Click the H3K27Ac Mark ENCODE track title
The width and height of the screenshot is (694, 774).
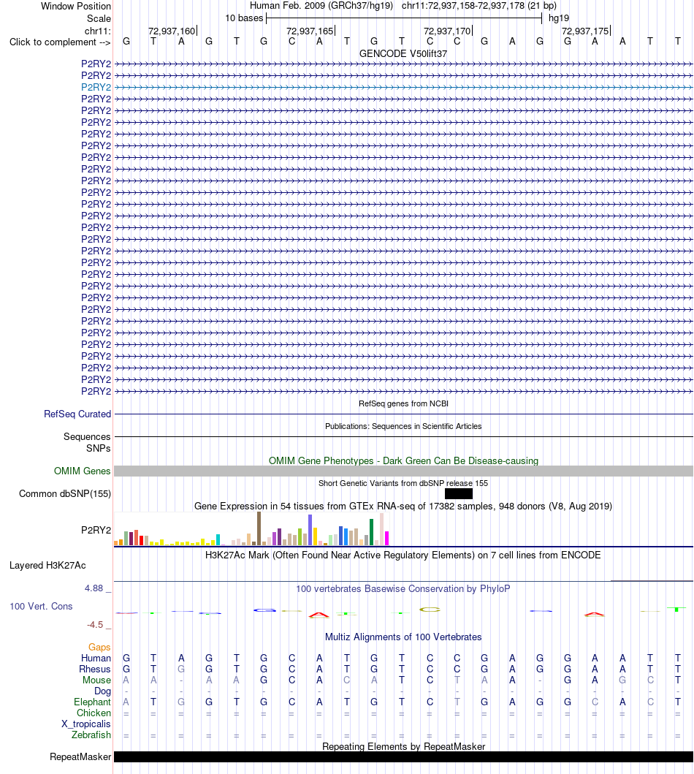403,555
